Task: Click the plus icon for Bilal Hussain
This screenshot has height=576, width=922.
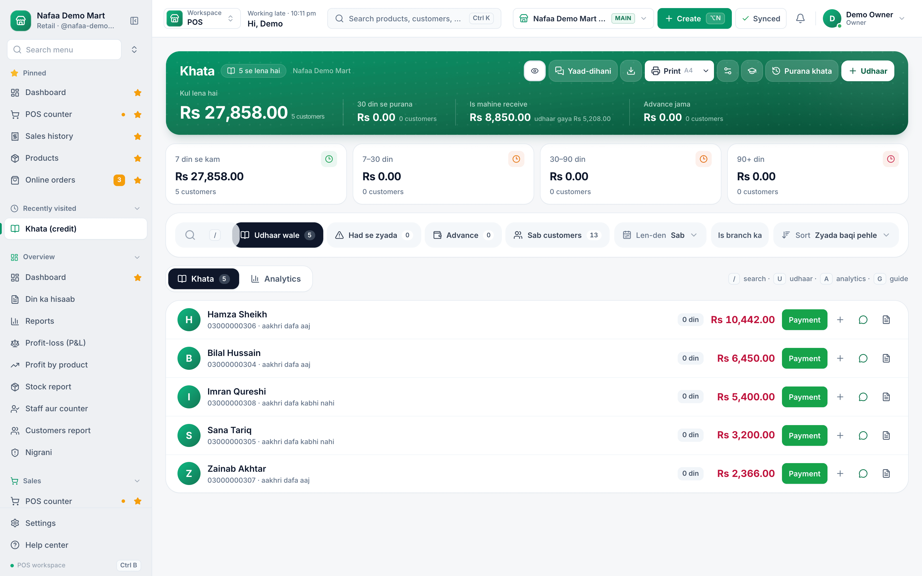Action: coord(840,358)
